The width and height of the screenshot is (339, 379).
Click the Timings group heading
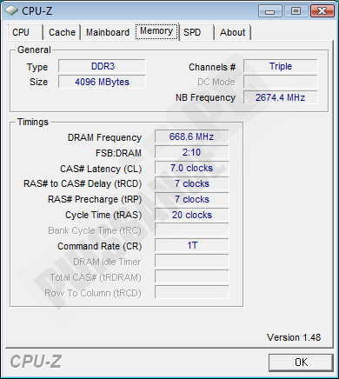(33, 122)
